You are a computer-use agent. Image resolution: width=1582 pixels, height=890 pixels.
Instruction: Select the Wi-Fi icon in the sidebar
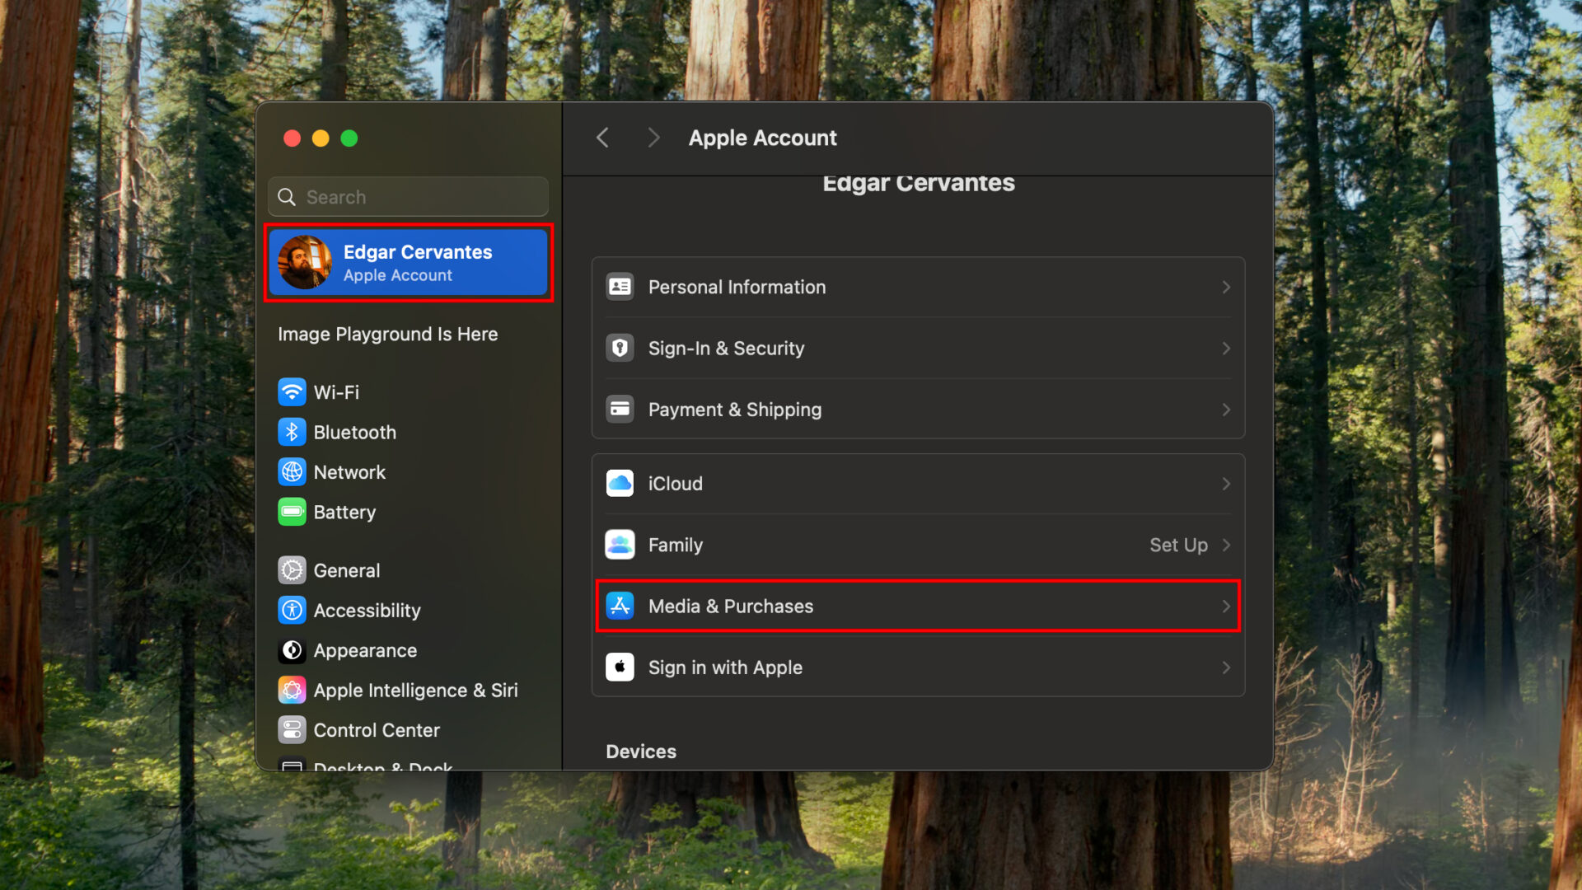(292, 391)
